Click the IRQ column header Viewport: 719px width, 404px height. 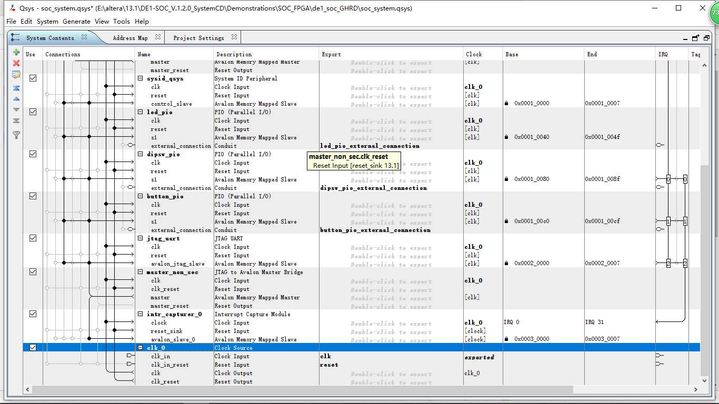click(672, 54)
